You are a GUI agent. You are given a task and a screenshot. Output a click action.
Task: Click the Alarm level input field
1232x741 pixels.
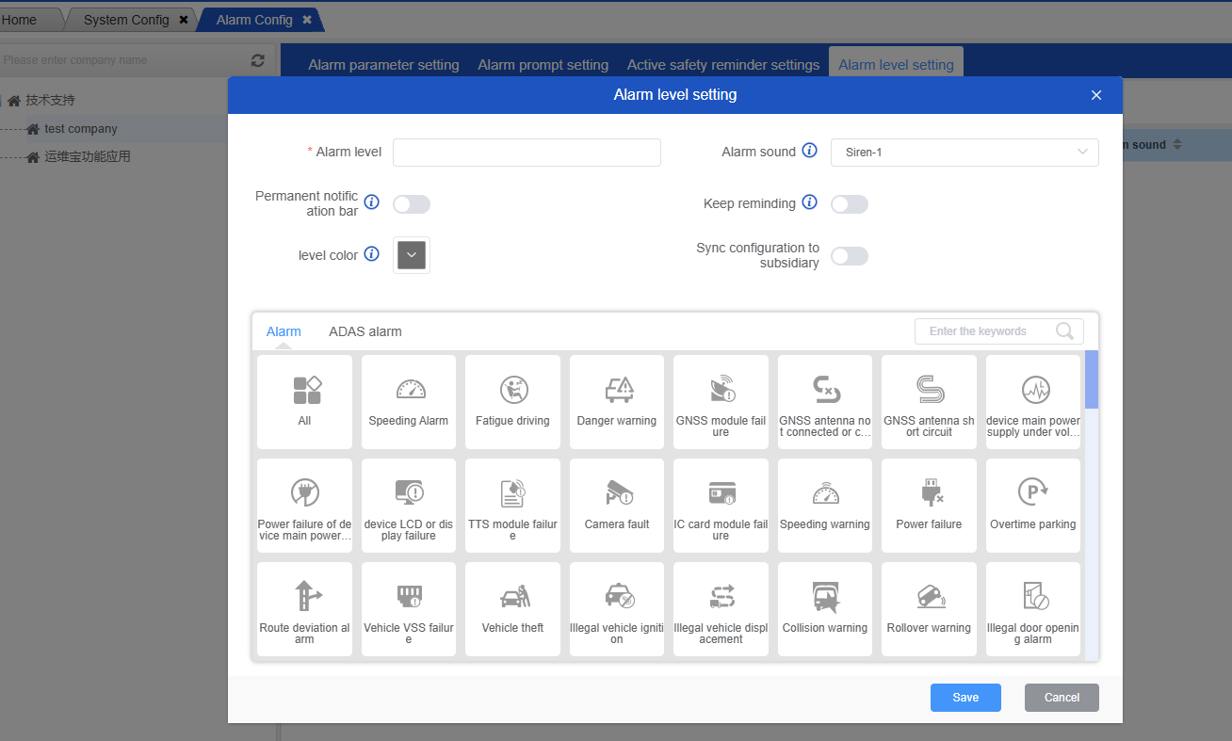tap(527, 153)
